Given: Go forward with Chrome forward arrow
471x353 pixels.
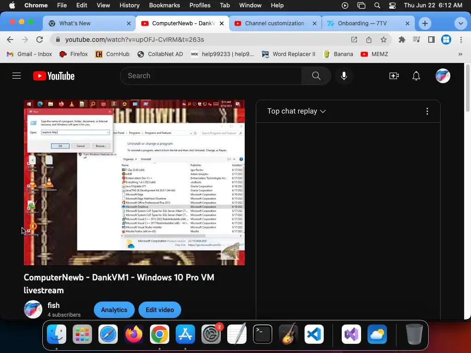Looking at the screenshot, I should (25, 40).
